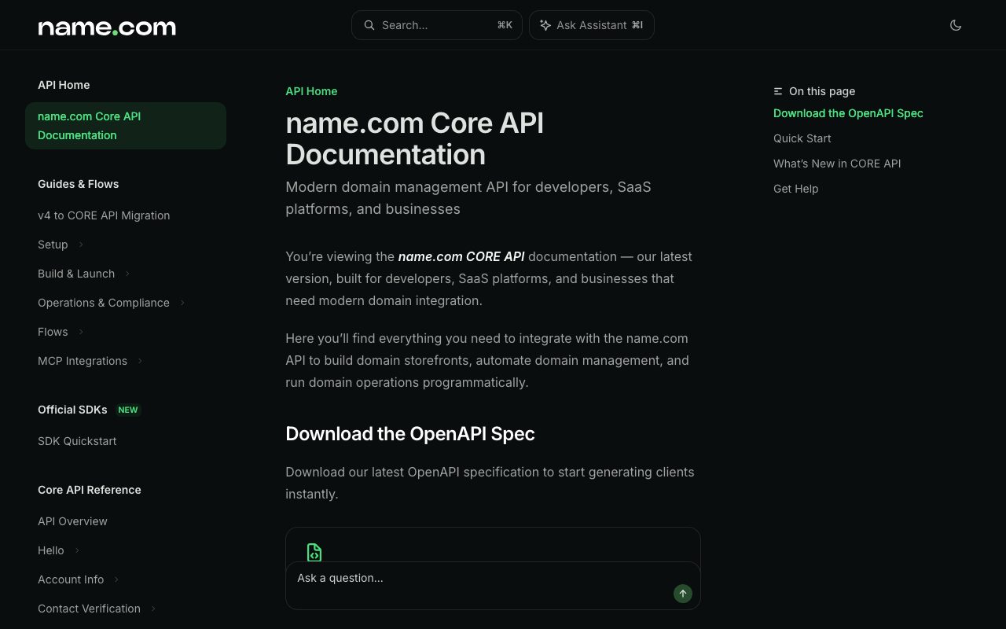The image size is (1006, 629).
Task: Expand the Operations & Compliance chevron
Action: click(x=182, y=303)
